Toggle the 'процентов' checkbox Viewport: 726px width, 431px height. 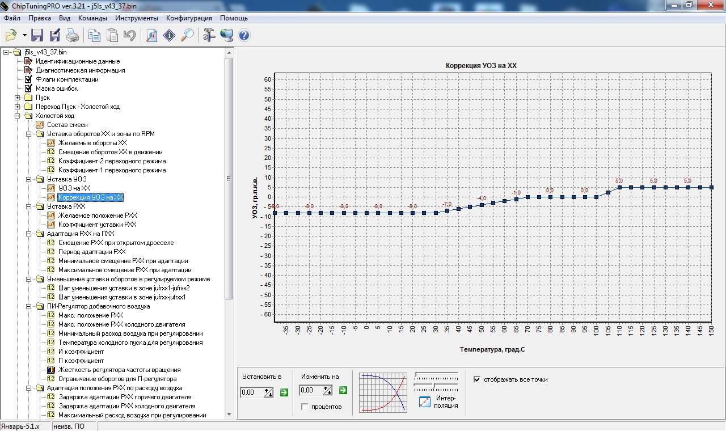click(305, 407)
